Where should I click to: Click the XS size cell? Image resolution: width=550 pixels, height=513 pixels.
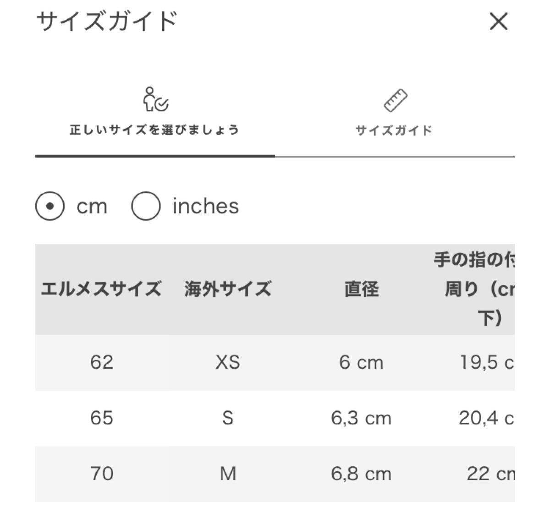pyautogui.click(x=228, y=362)
